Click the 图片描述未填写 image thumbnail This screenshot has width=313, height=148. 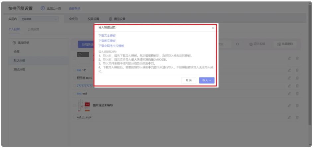[x=84, y=105]
